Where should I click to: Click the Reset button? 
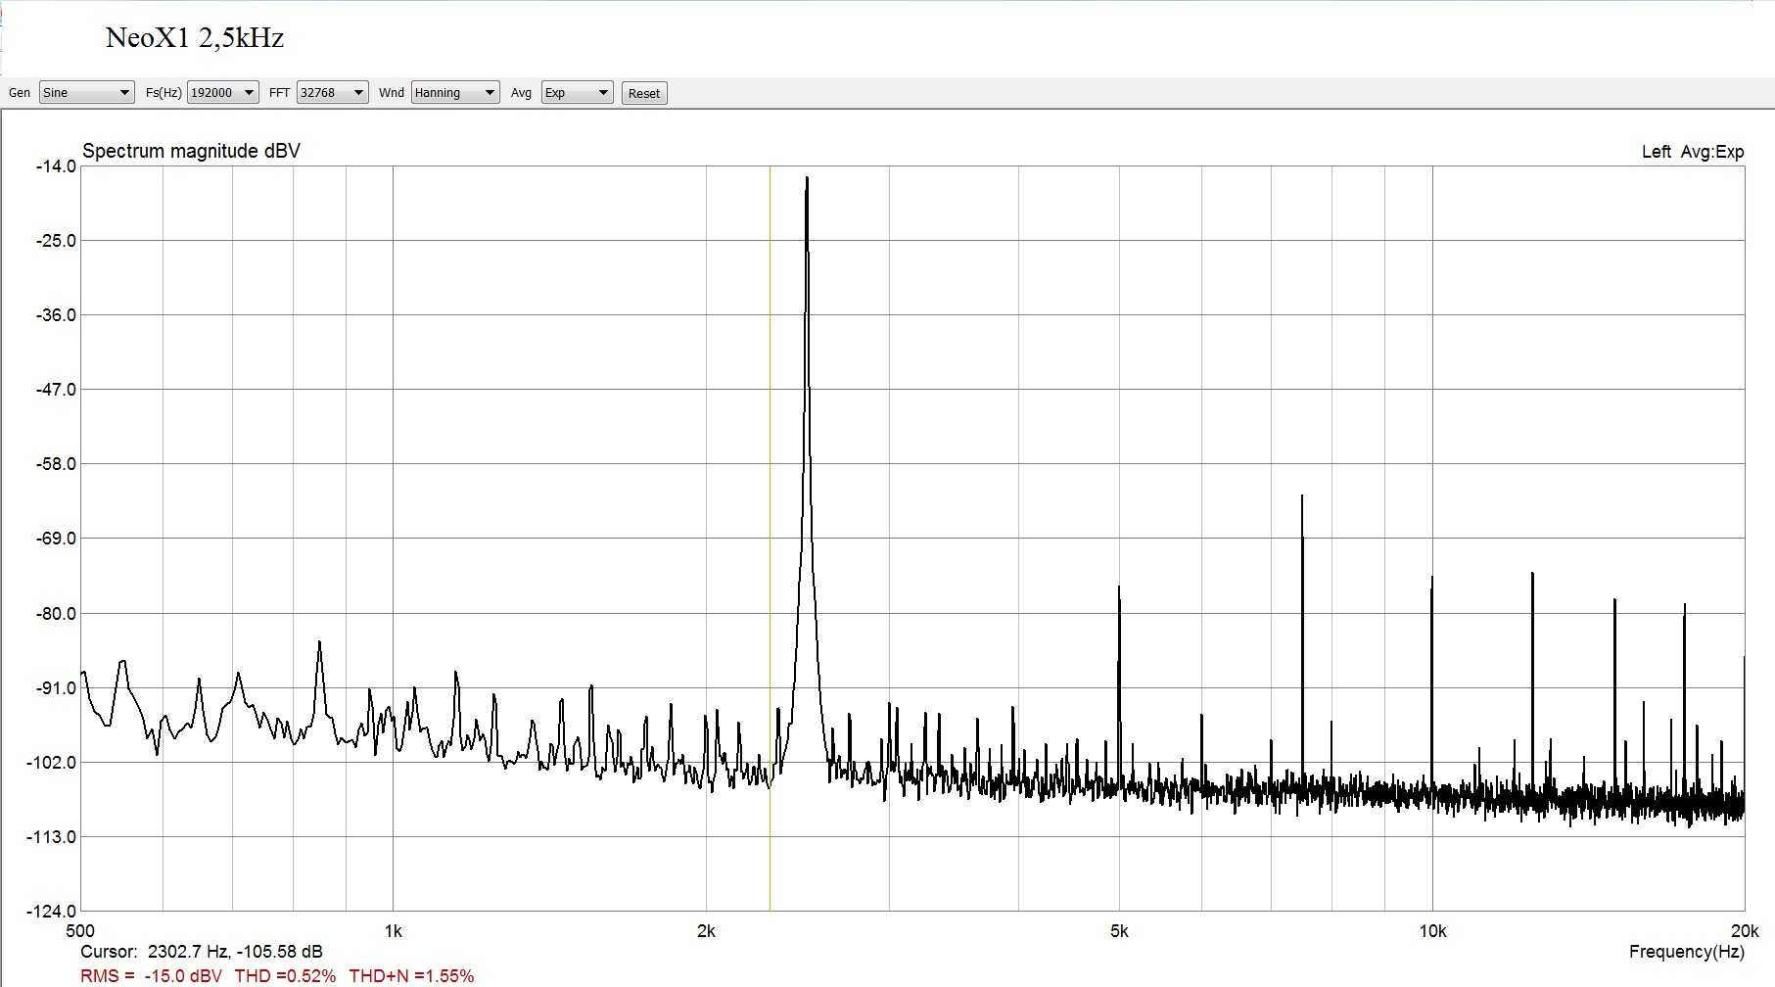(644, 94)
